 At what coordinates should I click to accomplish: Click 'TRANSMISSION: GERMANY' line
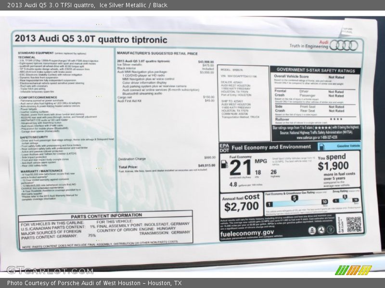coord(165,233)
